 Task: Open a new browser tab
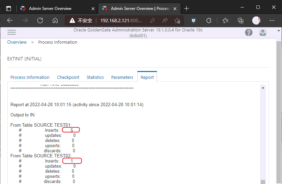click(186, 9)
